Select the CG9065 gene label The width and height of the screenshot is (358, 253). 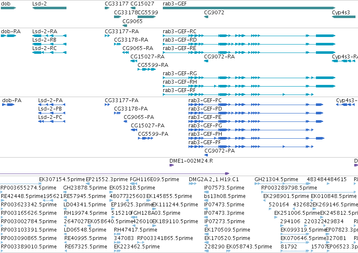pos(133,21)
